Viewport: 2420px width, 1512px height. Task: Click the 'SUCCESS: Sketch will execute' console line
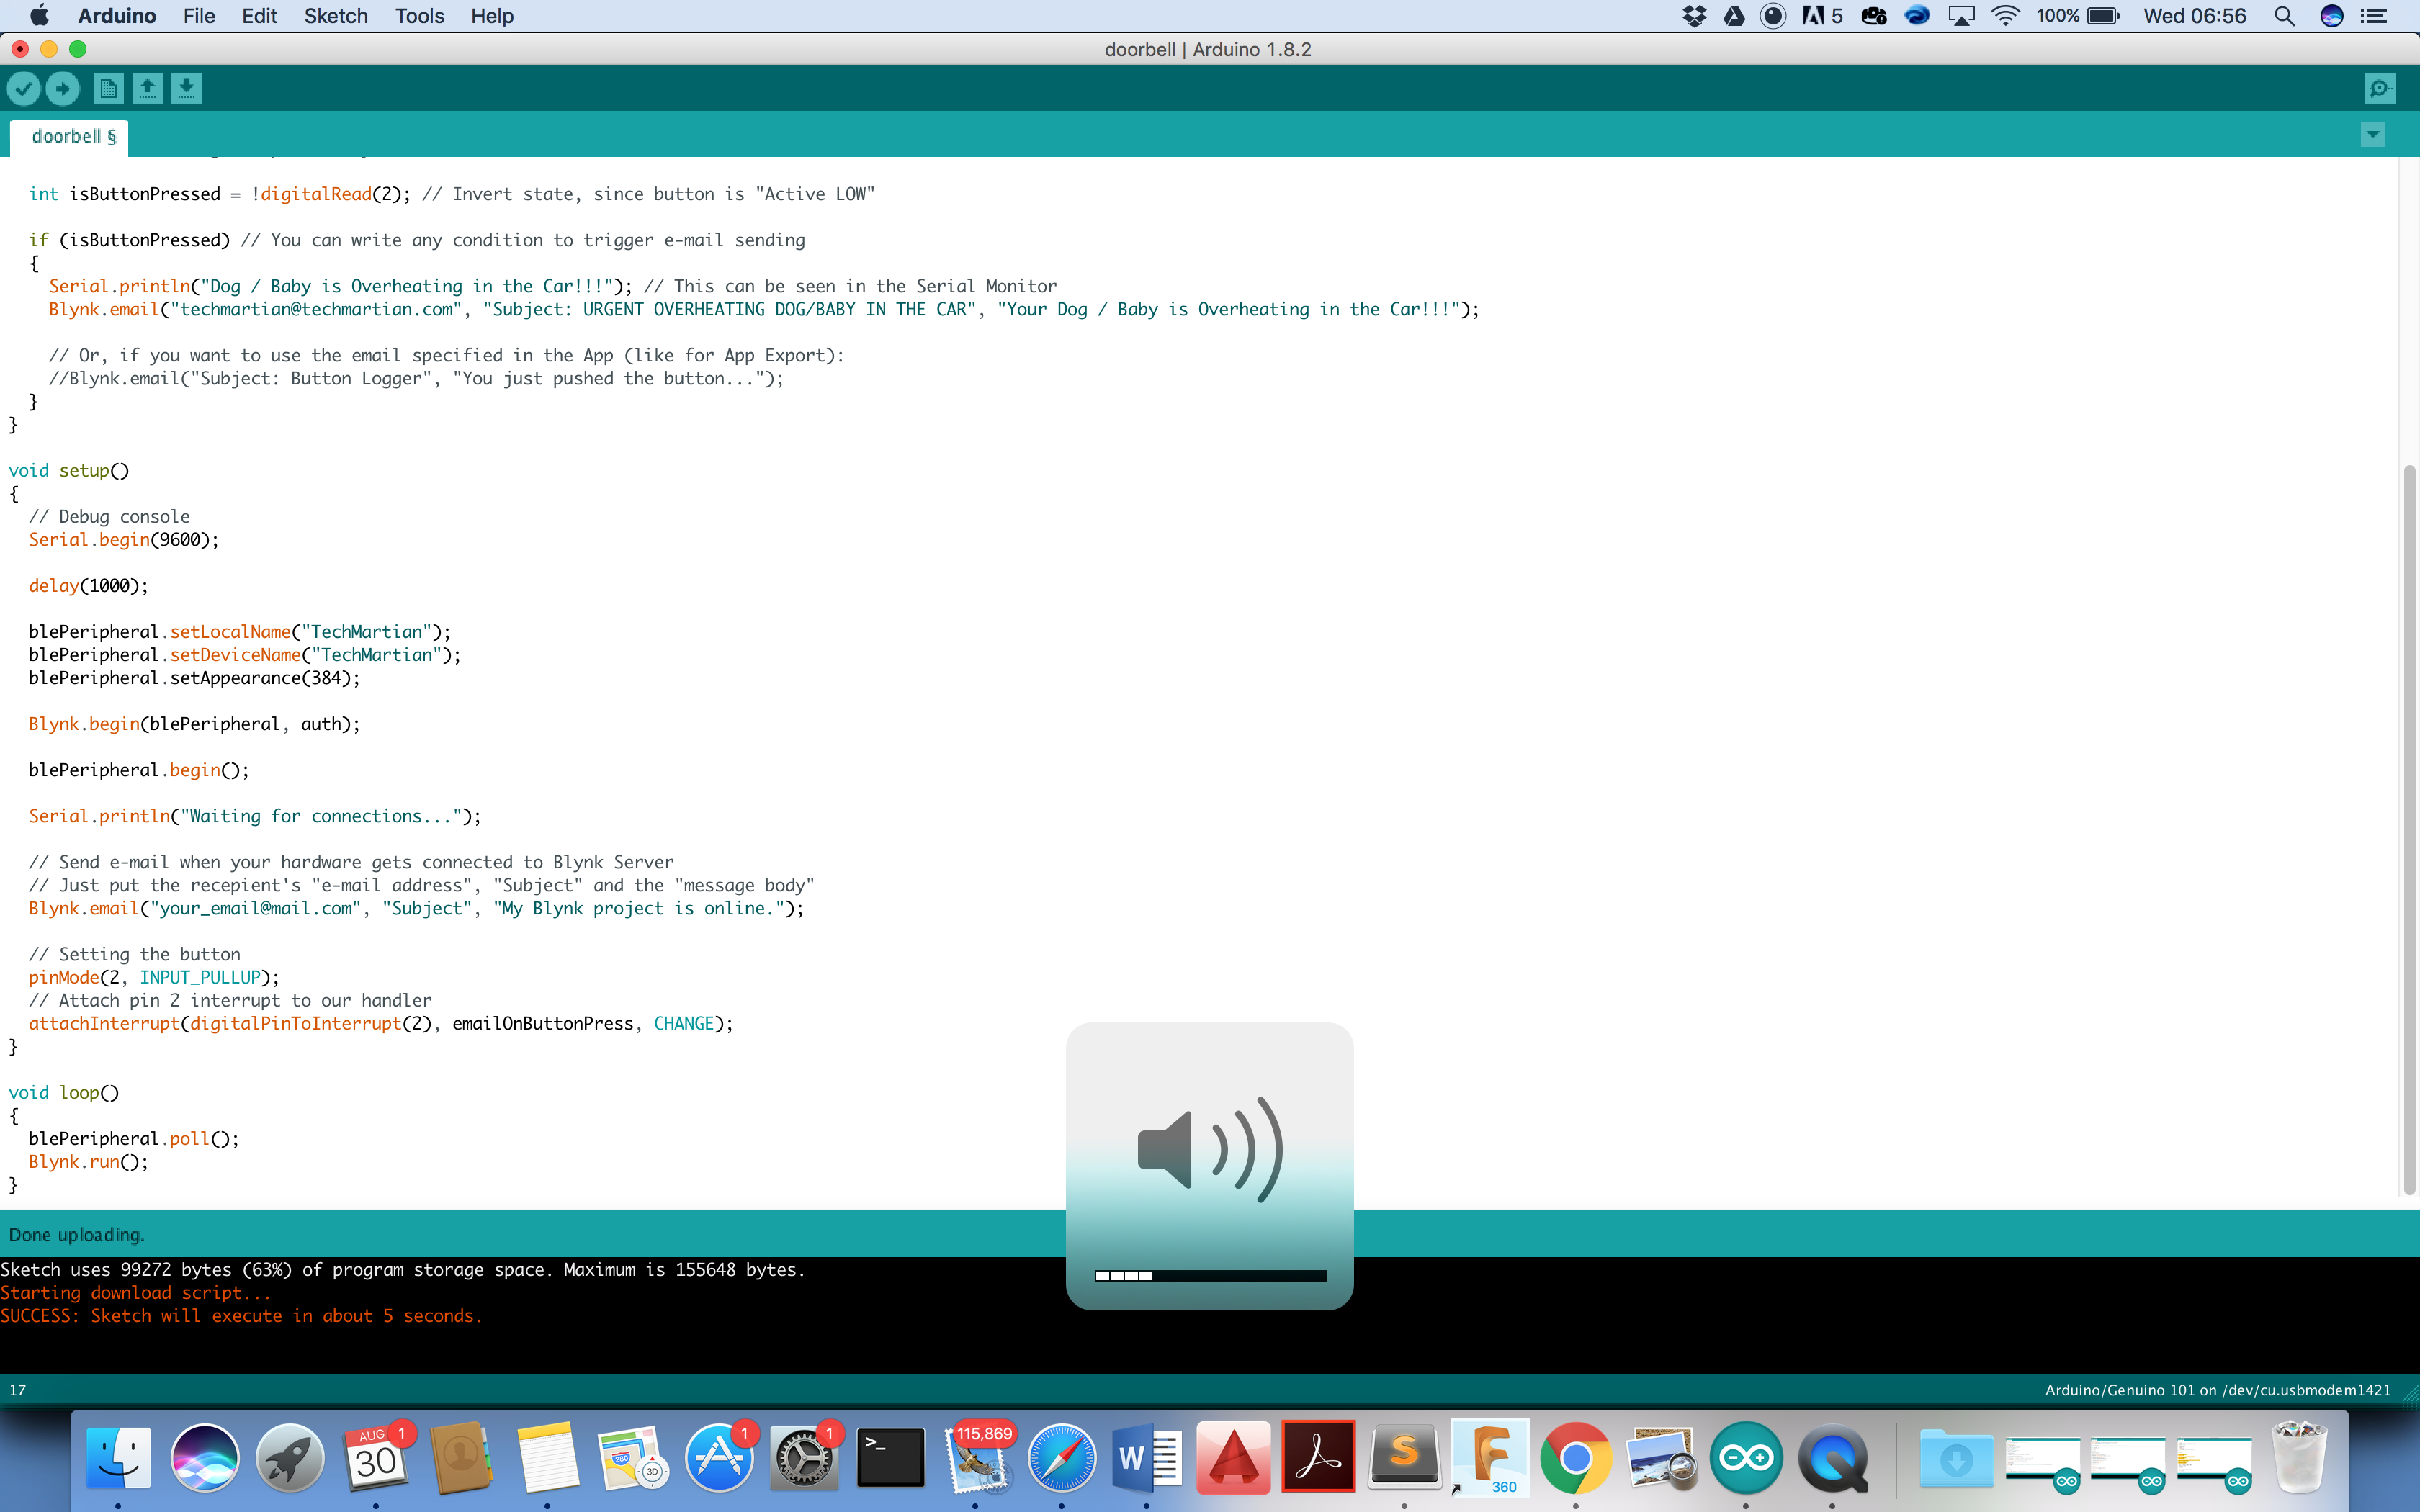click(241, 1316)
